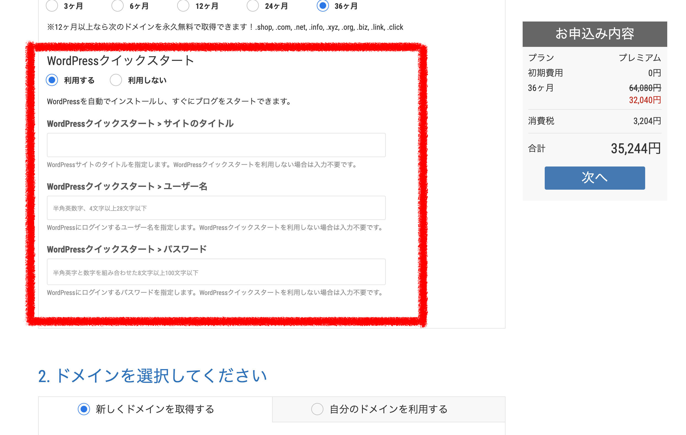Select the 3ヶ月 contract period
Screen dimensions: 686x435
(52, 6)
